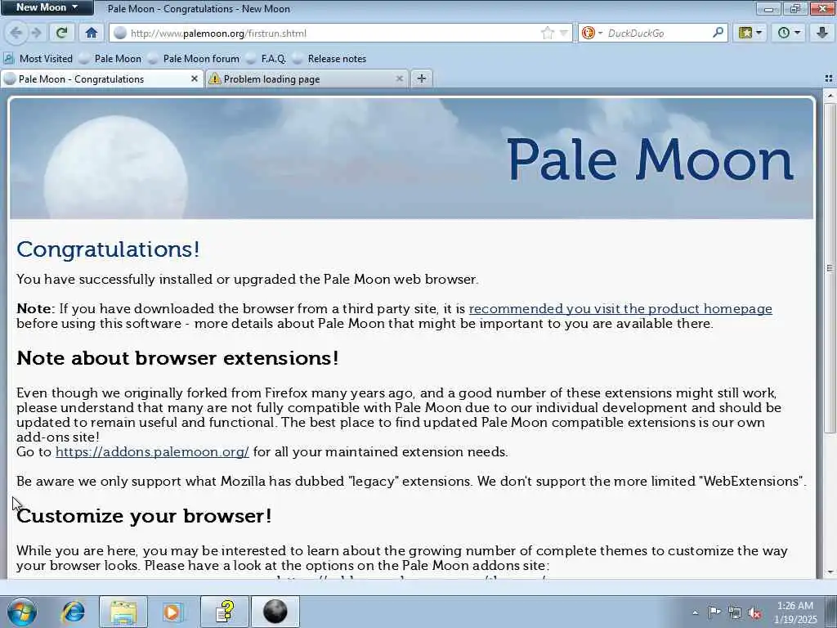Screen dimensions: 837x628
Task: Open the Release notes bookmark
Action: pos(329,59)
